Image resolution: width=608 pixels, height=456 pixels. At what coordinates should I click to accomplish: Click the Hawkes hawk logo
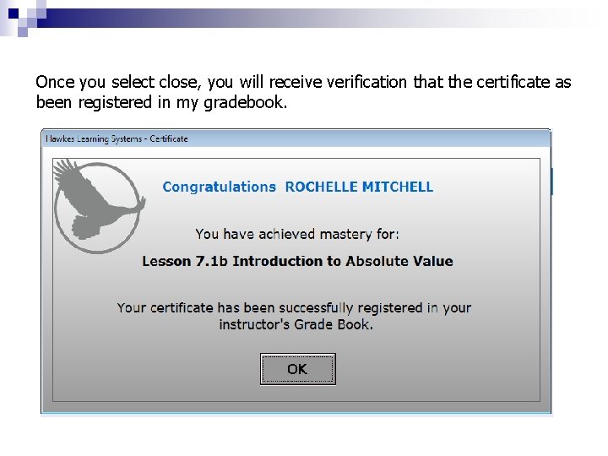coord(100,206)
